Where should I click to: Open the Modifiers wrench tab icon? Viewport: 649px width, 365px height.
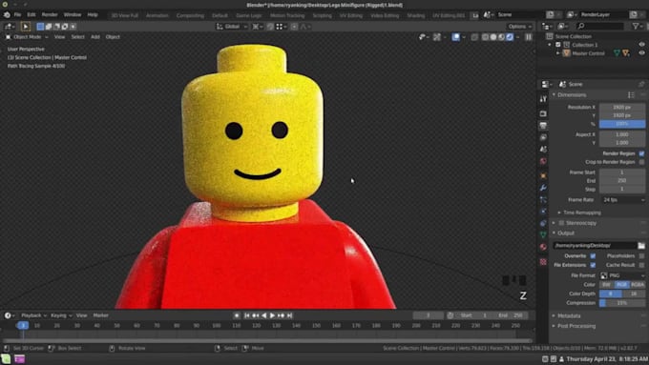[x=543, y=188]
